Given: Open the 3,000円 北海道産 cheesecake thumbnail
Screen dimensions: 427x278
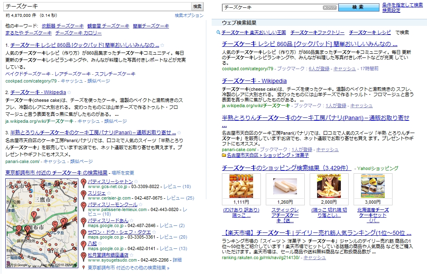Looking at the screenshot, I should click(x=373, y=186).
